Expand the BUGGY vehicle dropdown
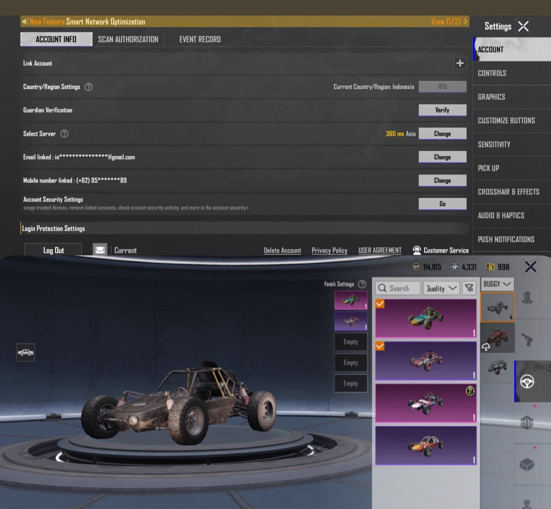551x509 pixels. pyautogui.click(x=497, y=284)
